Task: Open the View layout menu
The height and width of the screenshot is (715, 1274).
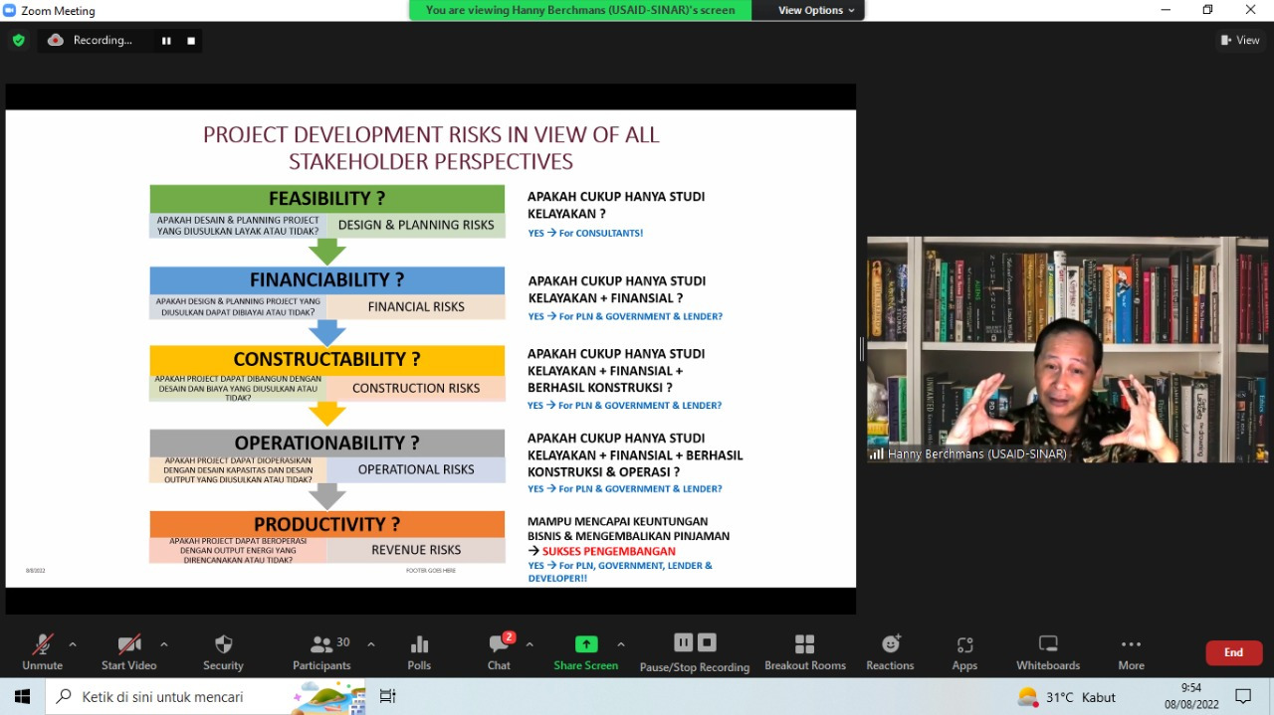Action: point(1240,41)
